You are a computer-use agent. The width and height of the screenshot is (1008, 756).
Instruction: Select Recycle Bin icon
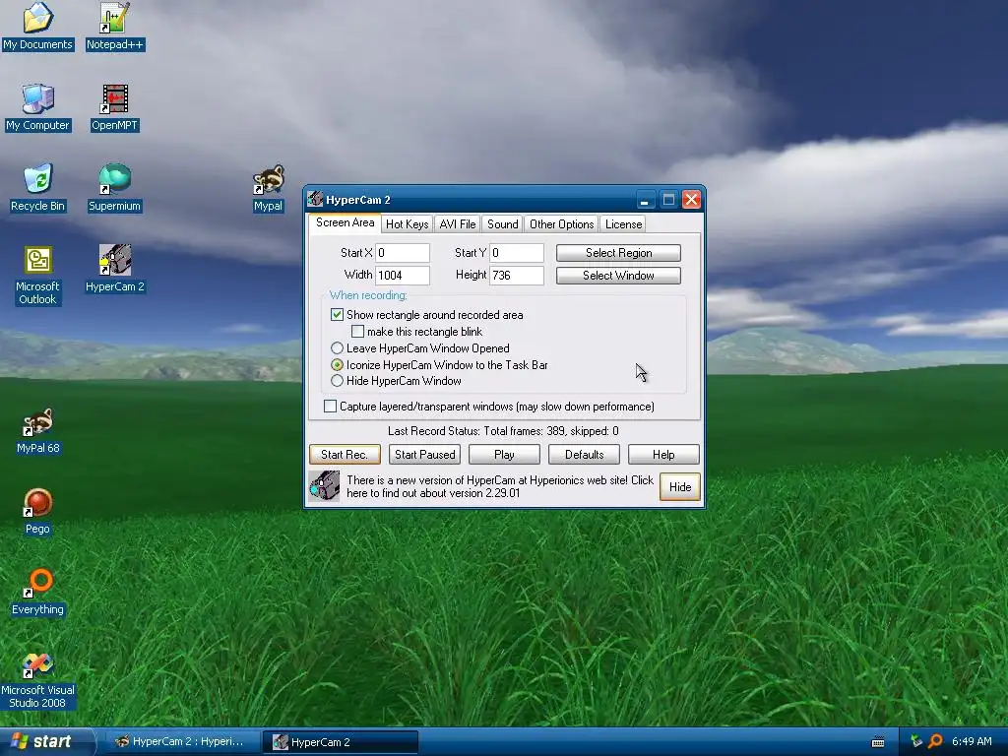(x=37, y=188)
